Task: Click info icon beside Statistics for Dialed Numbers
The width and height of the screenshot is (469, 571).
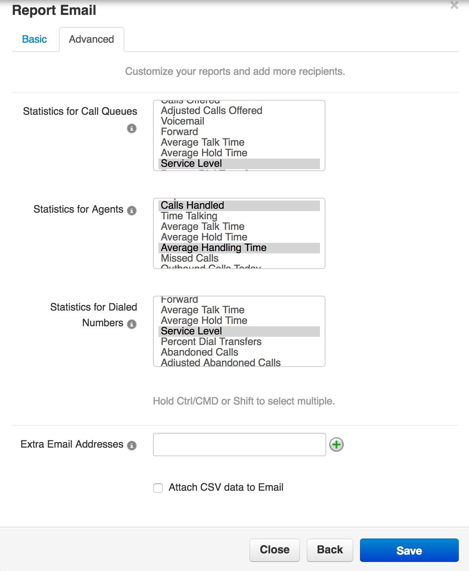Action: [x=132, y=324]
